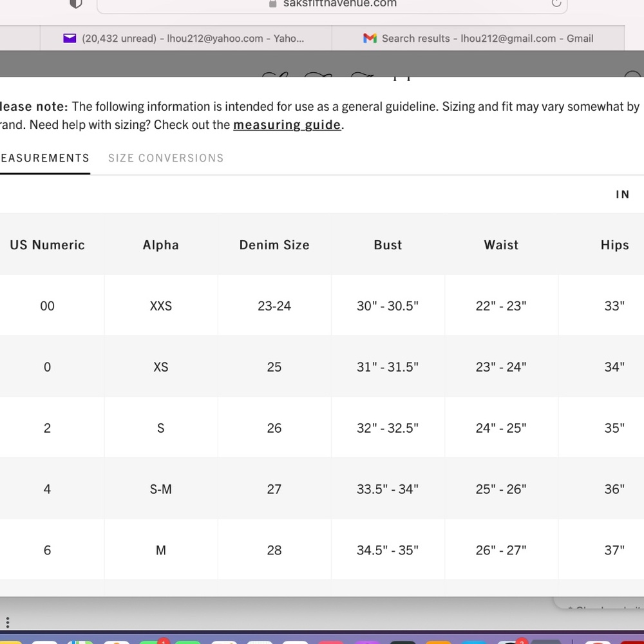The height and width of the screenshot is (644, 644).
Task: Click the Denim Size column header
Action: click(x=274, y=245)
